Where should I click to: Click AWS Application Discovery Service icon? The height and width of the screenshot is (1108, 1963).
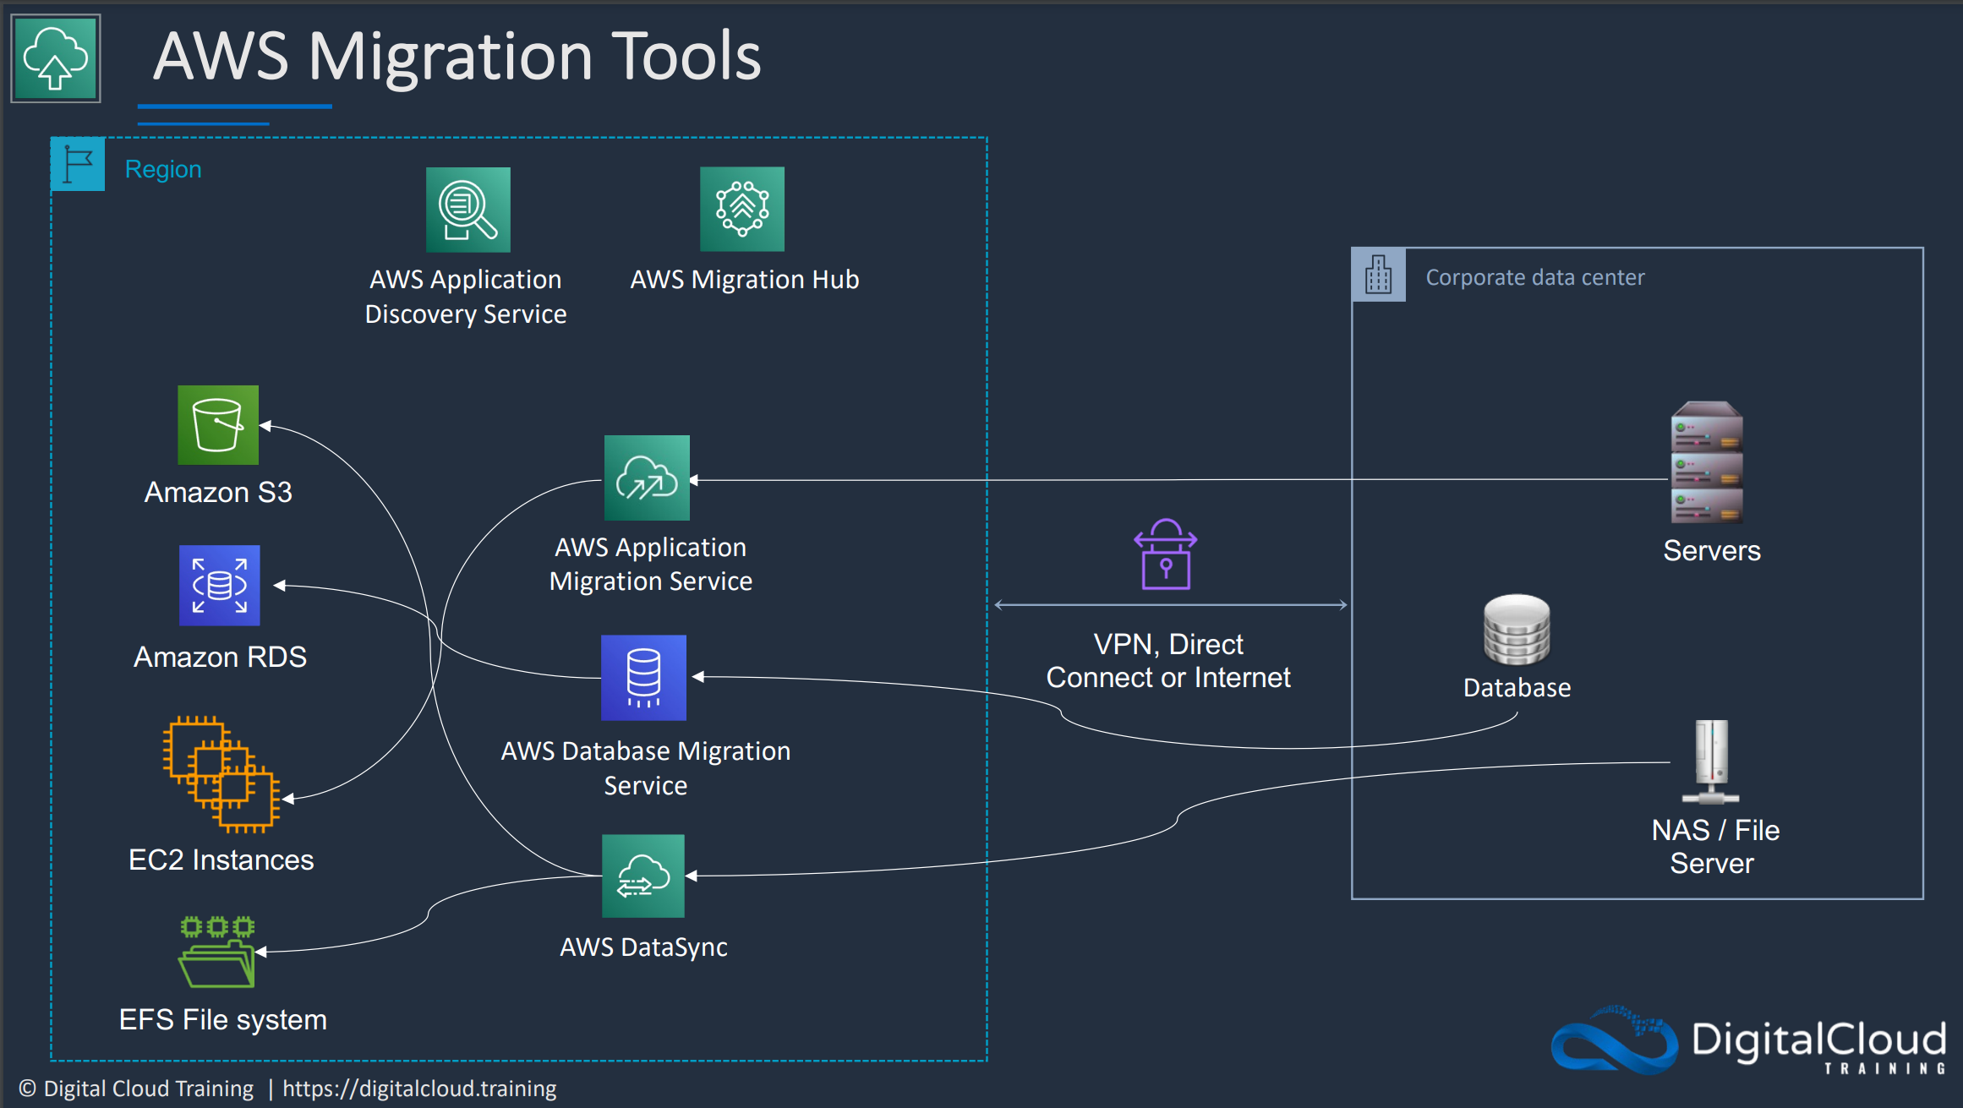[x=468, y=210]
